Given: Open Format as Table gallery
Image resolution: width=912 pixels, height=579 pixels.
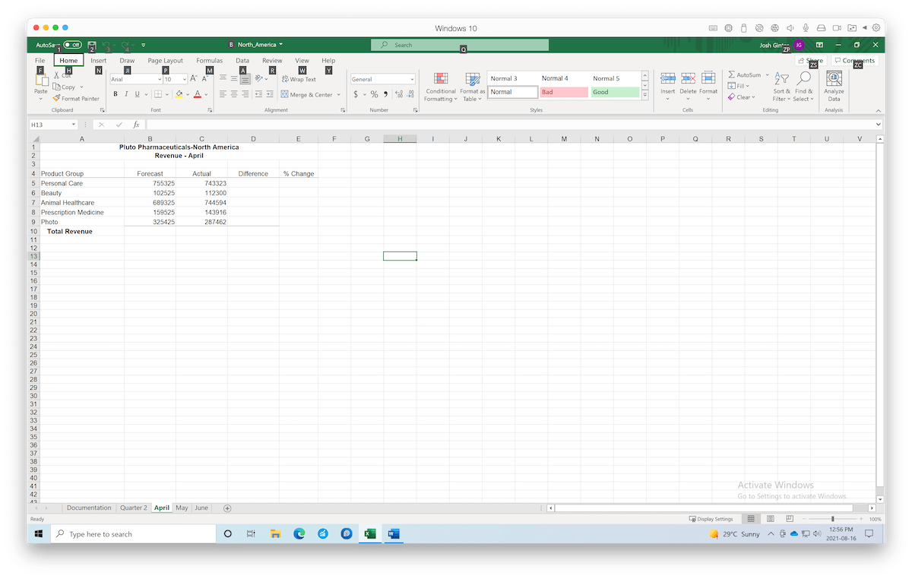Looking at the screenshot, I should tap(473, 87).
